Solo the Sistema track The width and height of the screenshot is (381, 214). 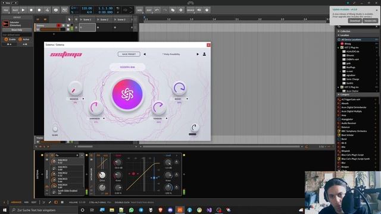tap(64, 25)
